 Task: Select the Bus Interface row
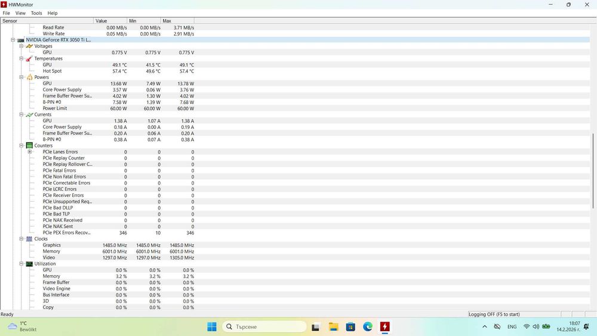click(295, 295)
